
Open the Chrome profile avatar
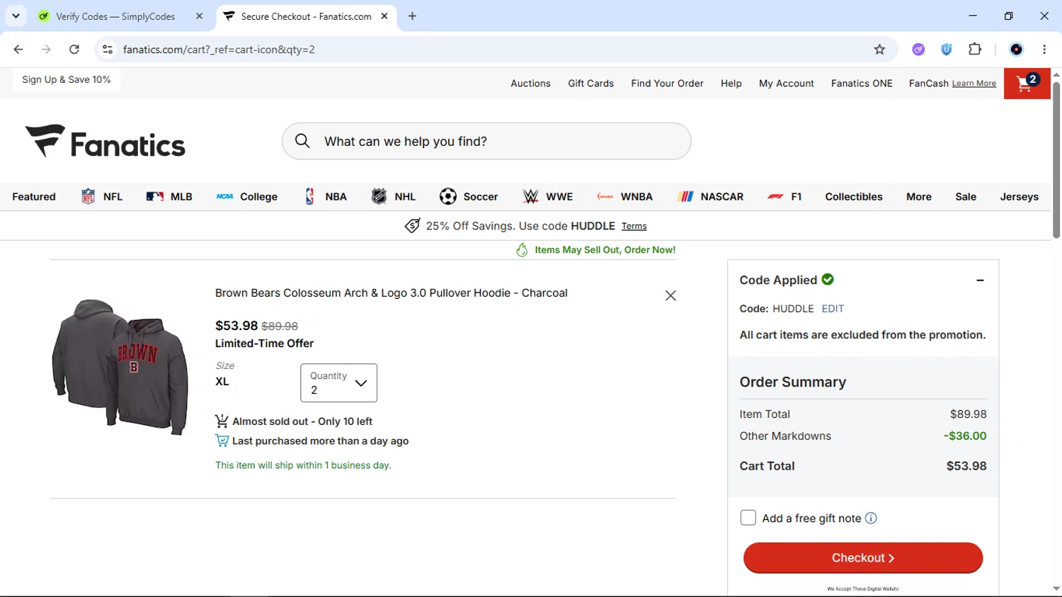pos(1017,50)
